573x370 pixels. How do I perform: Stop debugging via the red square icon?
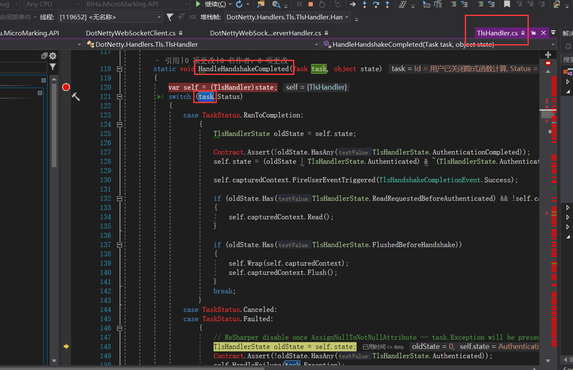[310, 4]
